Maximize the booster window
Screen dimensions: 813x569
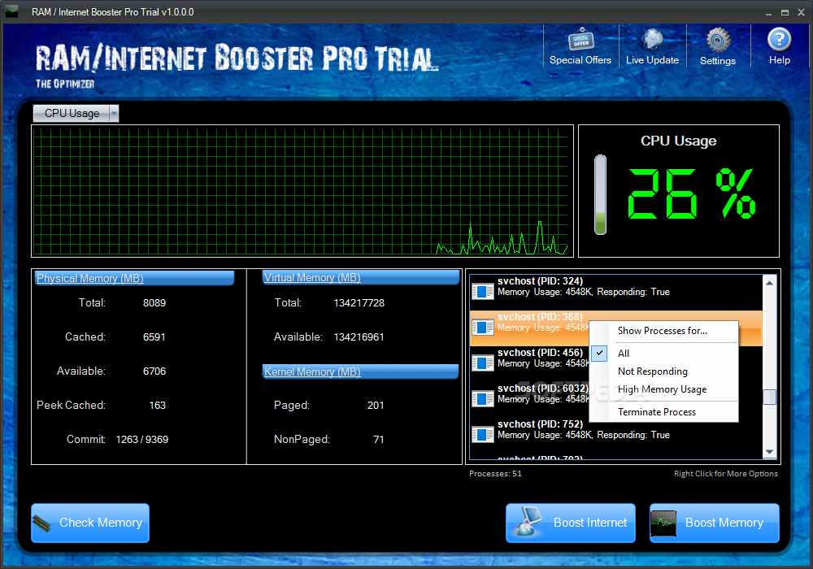click(785, 12)
